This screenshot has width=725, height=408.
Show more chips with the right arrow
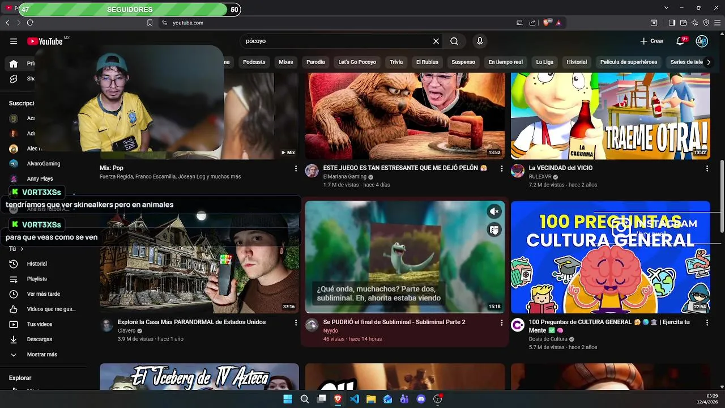click(x=708, y=62)
